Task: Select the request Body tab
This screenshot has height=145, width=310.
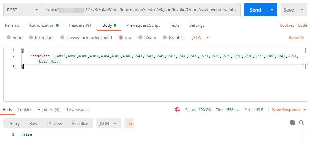Action: [x=109, y=25]
